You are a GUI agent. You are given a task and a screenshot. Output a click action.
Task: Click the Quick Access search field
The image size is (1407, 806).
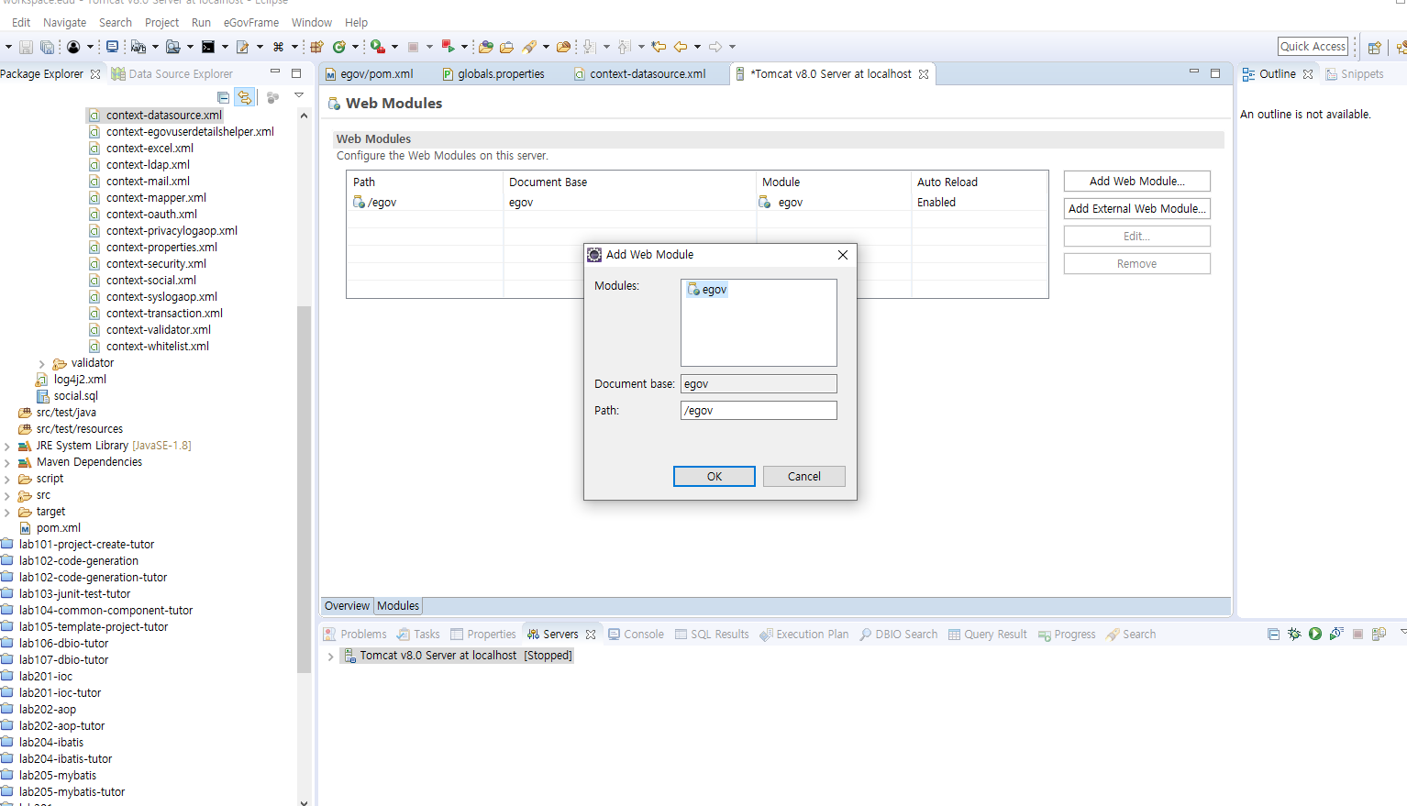[x=1313, y=47]
